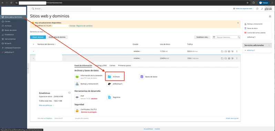Open the Trabajo browser profile button
The image size is (275, 131).
(x=264, y=3)
